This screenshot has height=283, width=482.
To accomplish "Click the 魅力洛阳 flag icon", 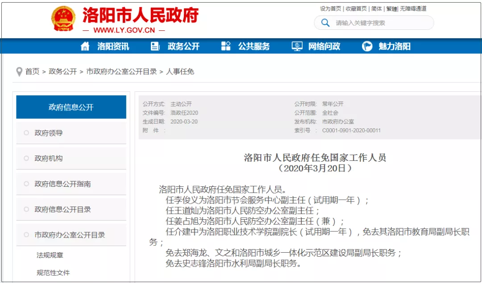I will 367,46.
